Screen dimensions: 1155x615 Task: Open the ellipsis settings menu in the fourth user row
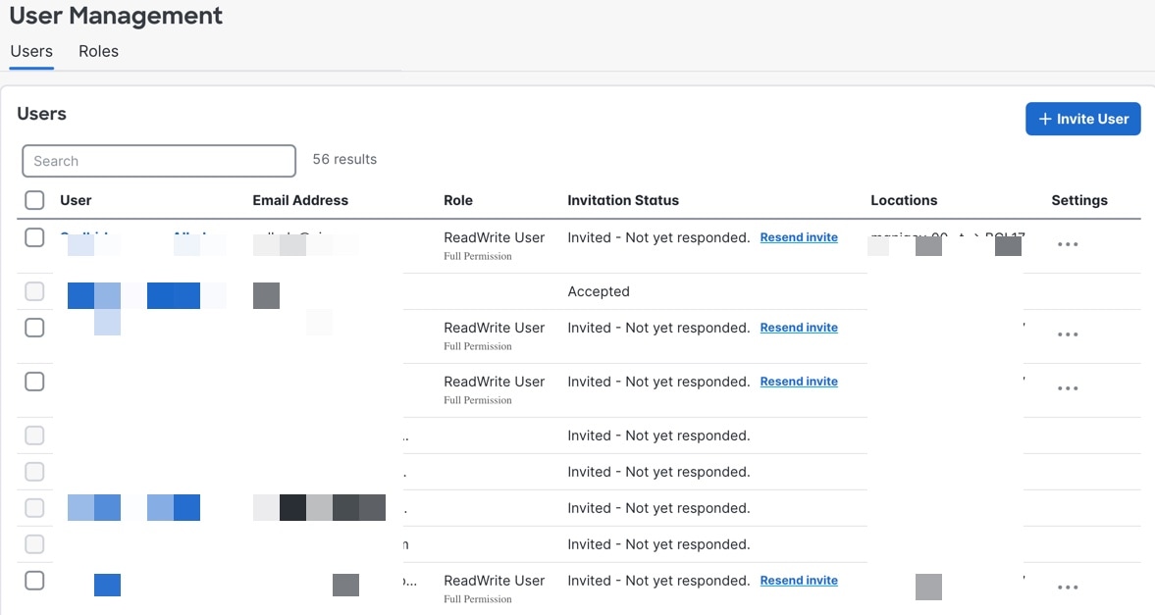tap(1068, 388)
